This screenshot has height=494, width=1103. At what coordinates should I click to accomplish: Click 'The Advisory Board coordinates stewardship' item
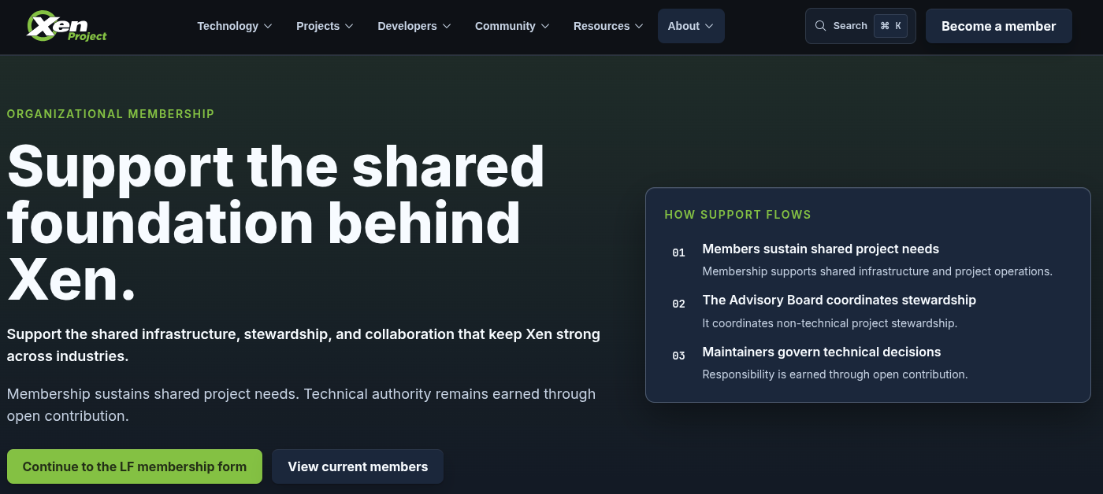coord(839,300)
